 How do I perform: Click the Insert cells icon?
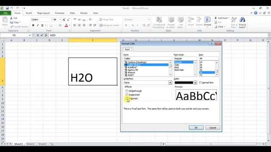point(191,20)
